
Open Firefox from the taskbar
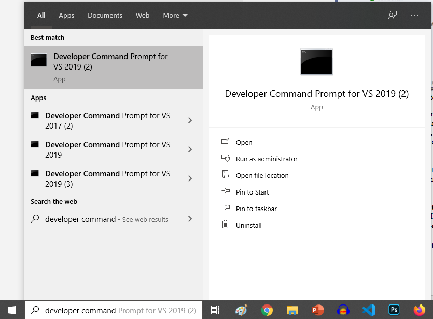tap(420, 310)
